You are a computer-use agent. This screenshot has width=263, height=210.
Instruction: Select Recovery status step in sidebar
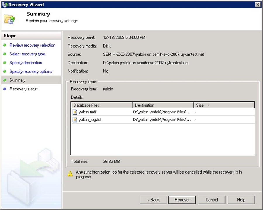click(23, 89)
